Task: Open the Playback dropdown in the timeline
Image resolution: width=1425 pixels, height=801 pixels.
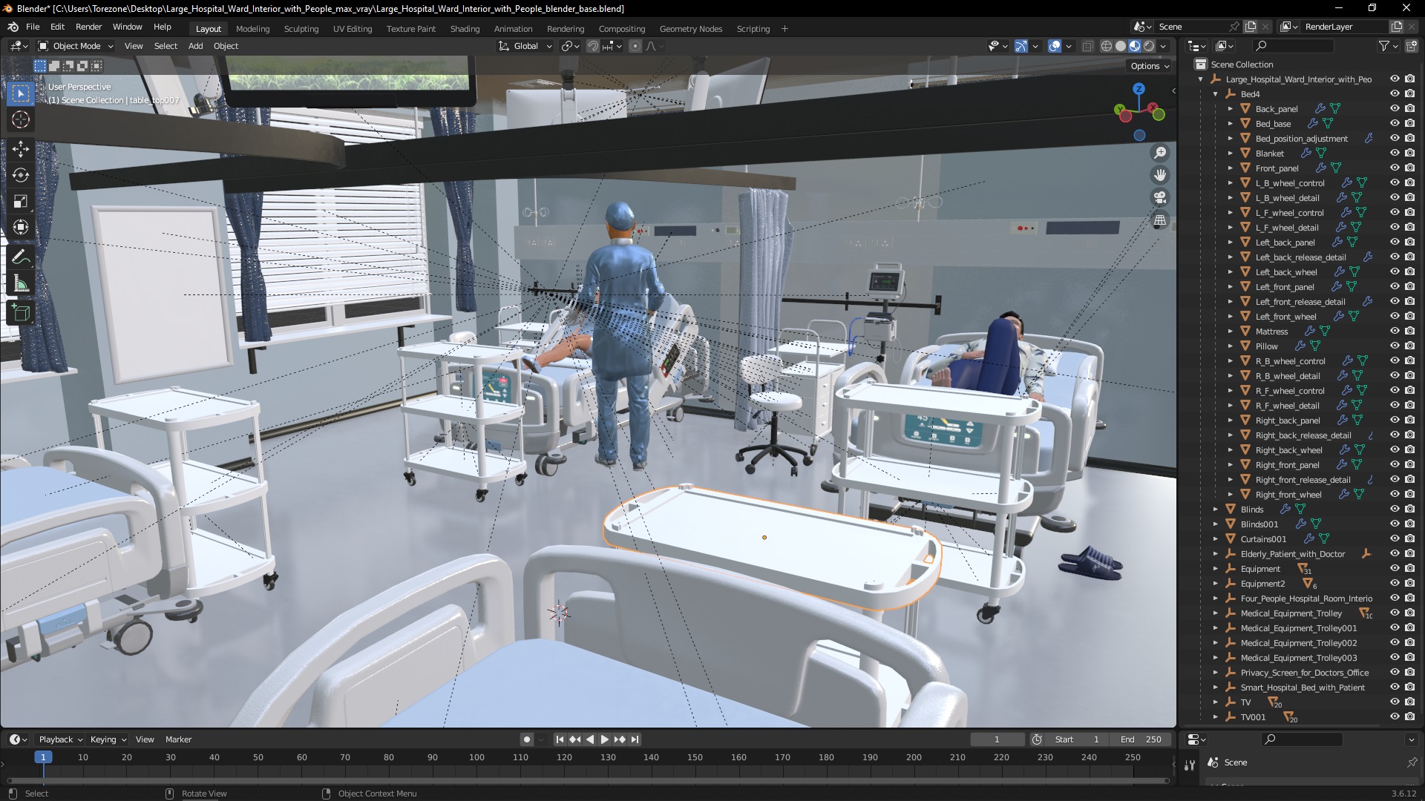Action: pos(60,739)
